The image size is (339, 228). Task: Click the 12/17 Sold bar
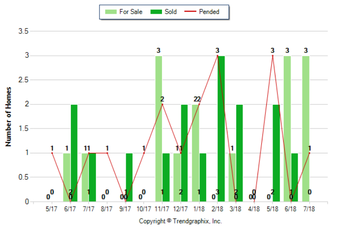click(184, 153)
